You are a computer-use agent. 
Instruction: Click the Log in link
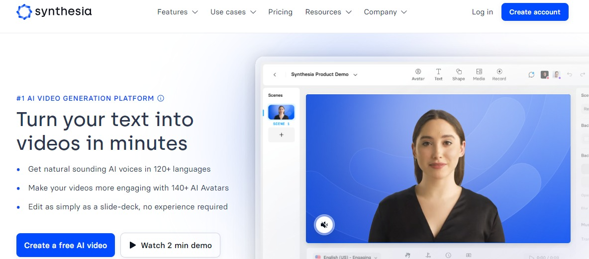[x=483, y=12]
